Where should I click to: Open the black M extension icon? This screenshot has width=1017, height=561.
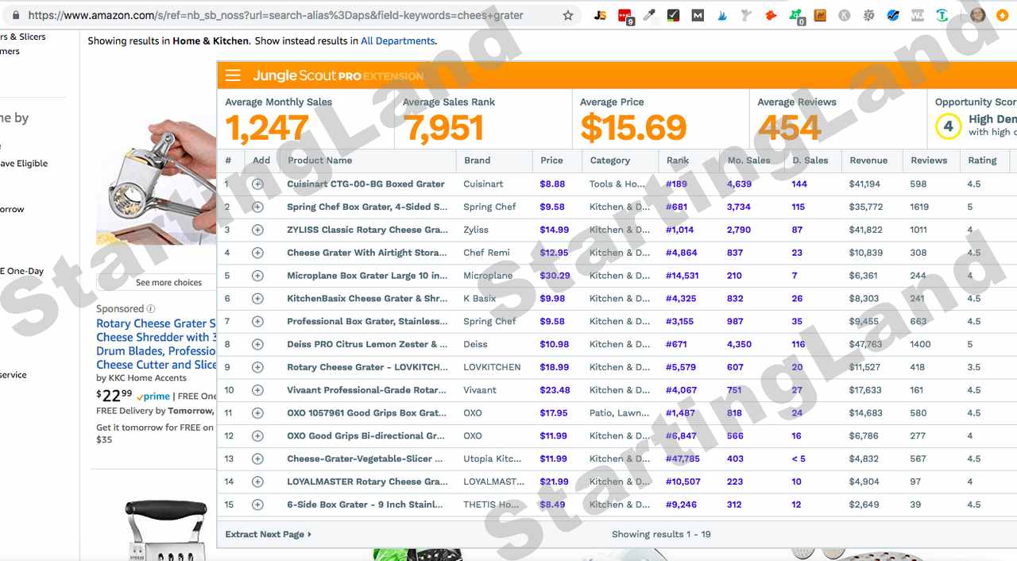[x=698, y=15]
